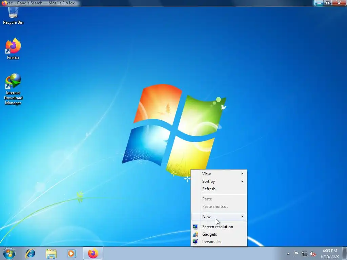The height and width of the screenshot is (260, 347).
Task: Click the Paste shortcut context menu entry
Action: tap(219, 207)
